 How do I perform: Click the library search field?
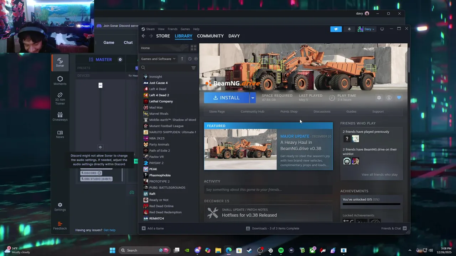165,68
